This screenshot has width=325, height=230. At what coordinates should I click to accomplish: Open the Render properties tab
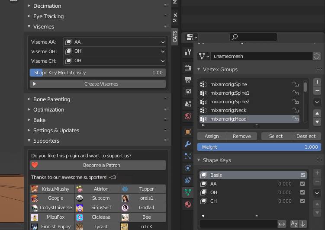[187, 67]
